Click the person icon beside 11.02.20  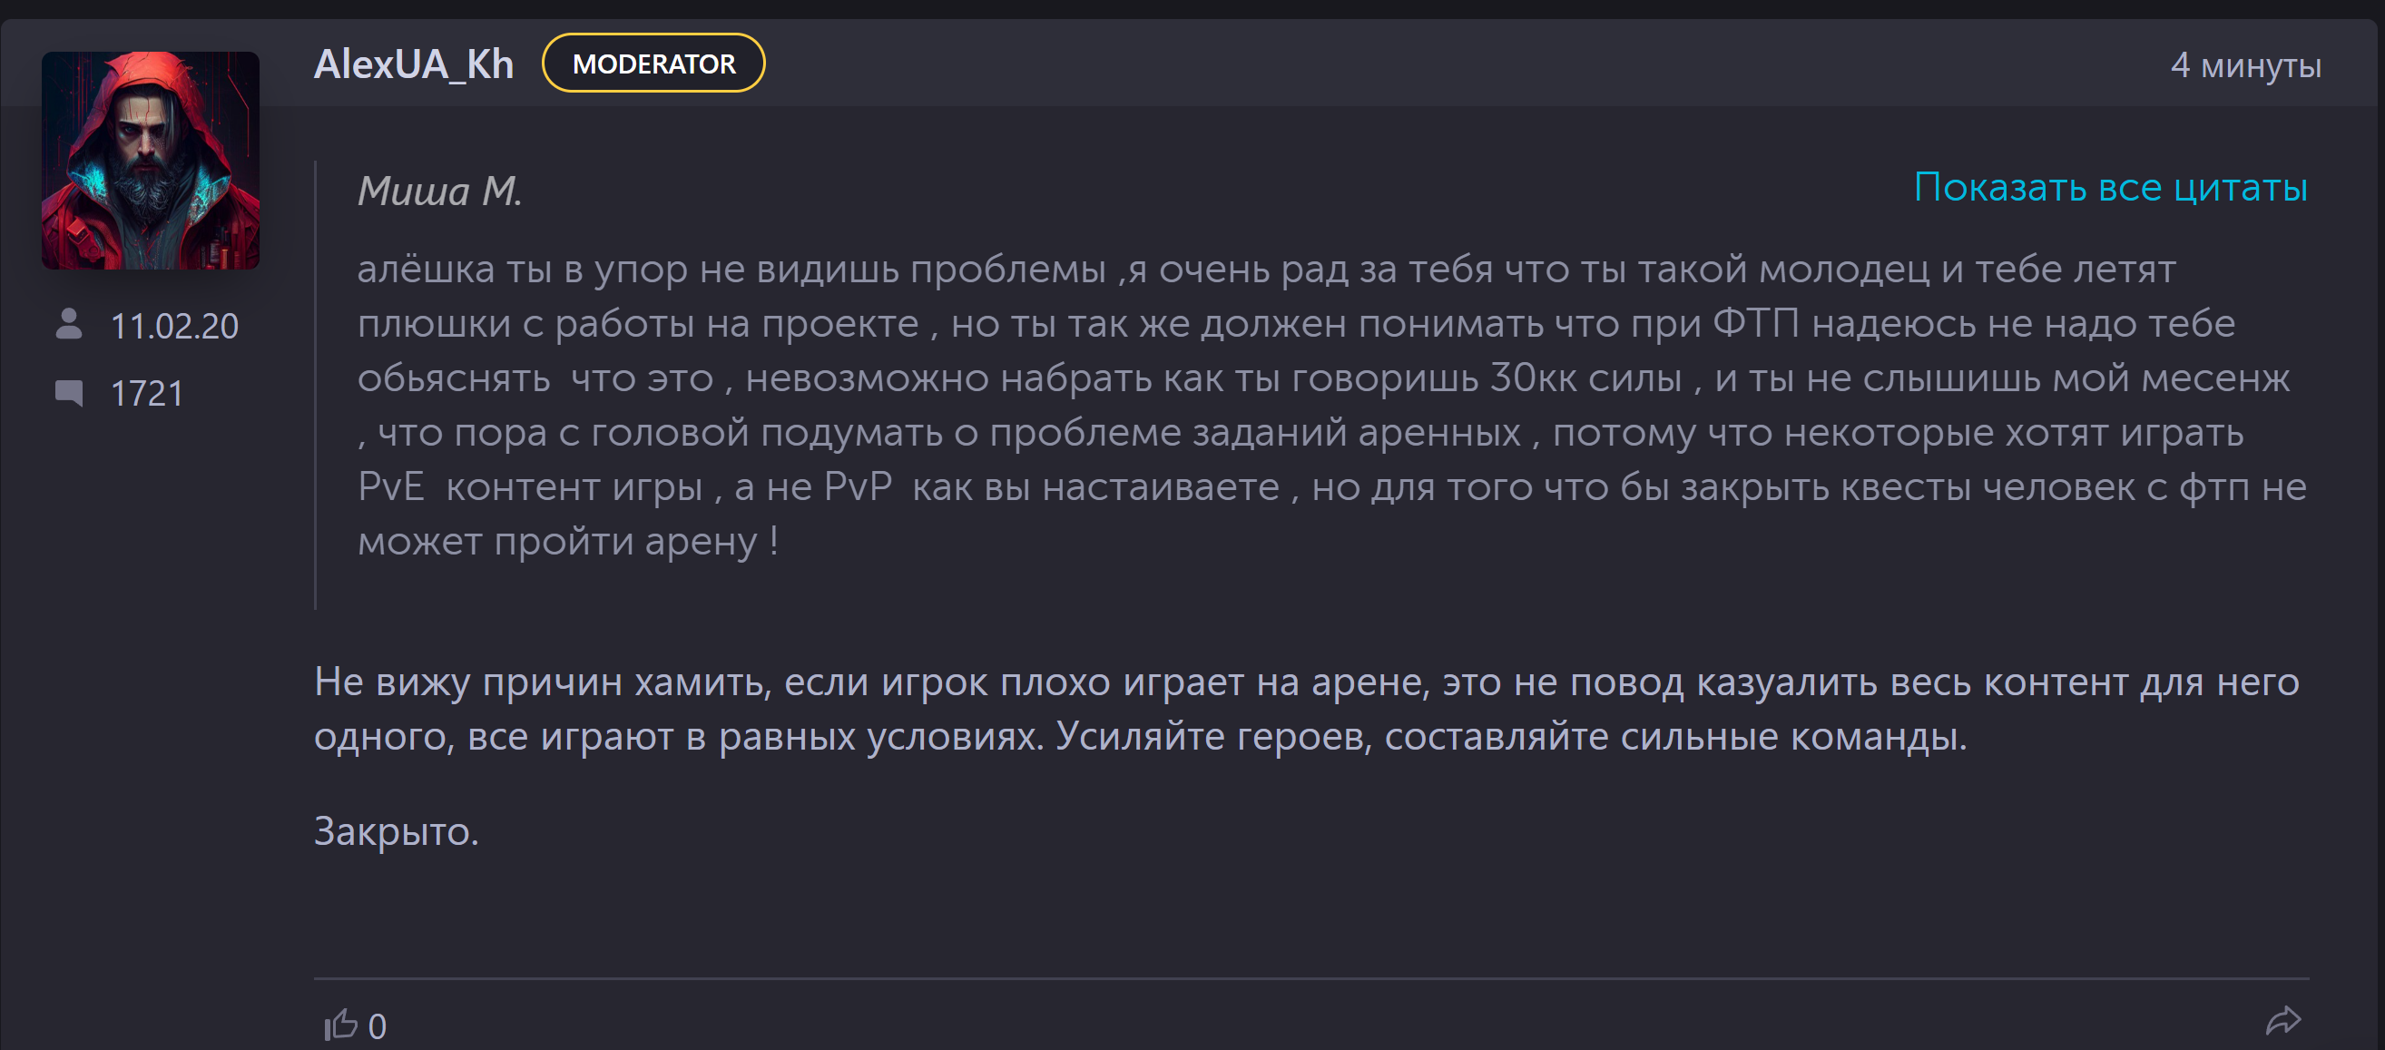68,324
